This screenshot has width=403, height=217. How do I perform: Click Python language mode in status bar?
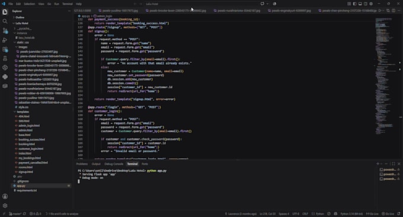point(318,213)
